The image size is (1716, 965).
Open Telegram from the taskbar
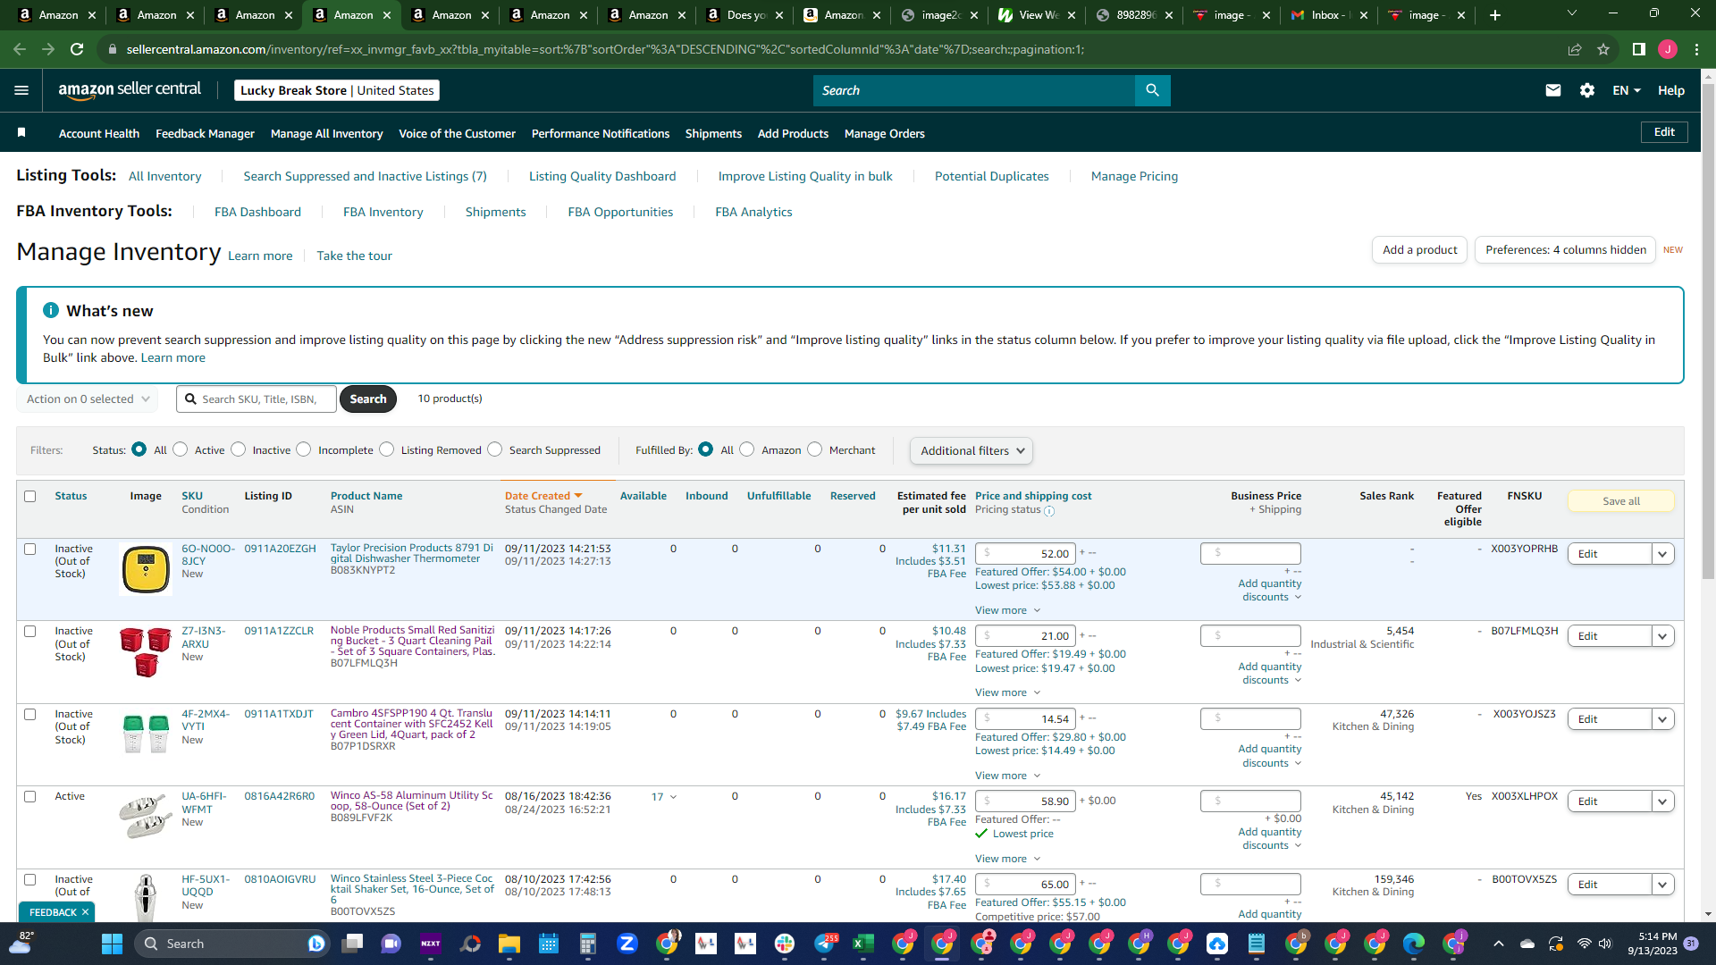click(x=824, y=944)
